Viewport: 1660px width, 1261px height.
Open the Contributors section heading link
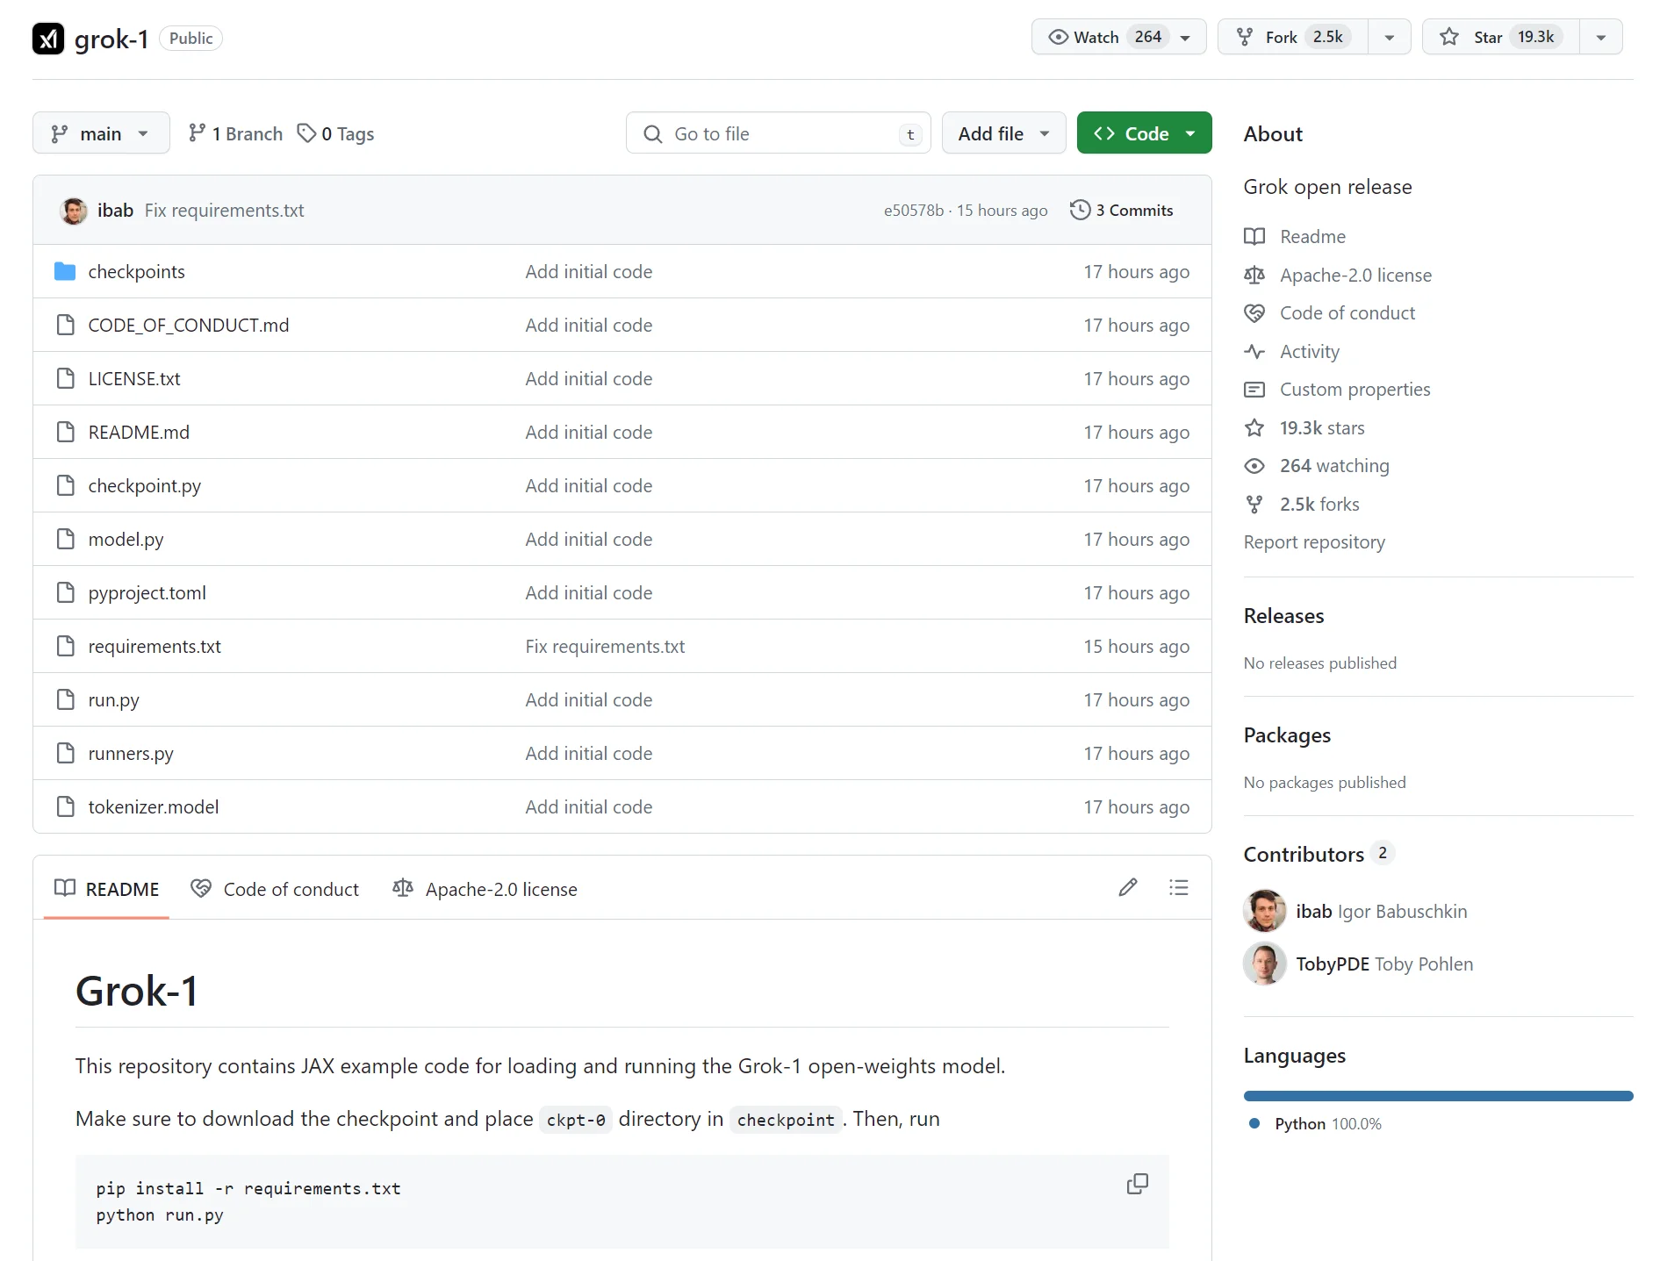tap(1319, 854)
